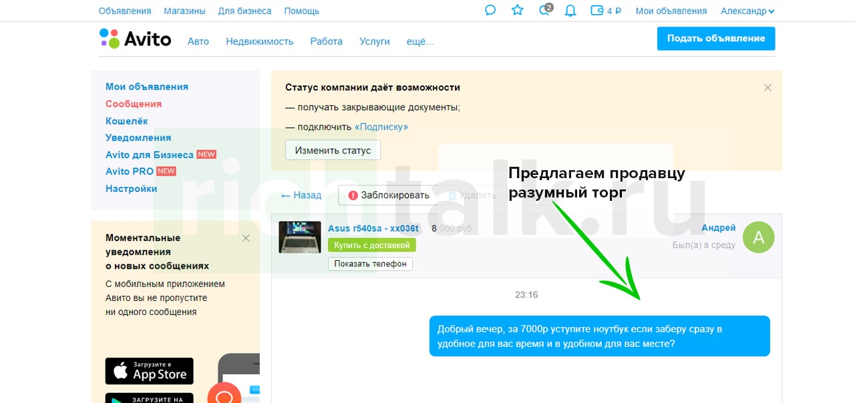Click the Моментальные уведомления heading

pos(157,252)
